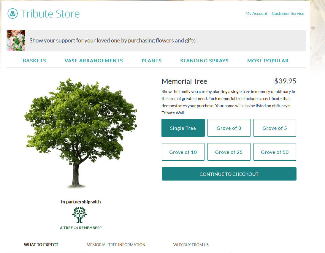The height and width of the screenshot is (253, 325).
Task: Open the Baskets category
Action: click(34, 61)
